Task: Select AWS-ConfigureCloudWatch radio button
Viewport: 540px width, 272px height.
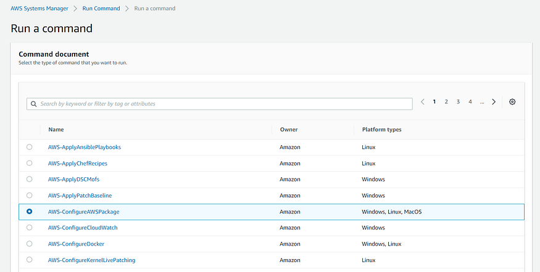Action: coord(29,228)
